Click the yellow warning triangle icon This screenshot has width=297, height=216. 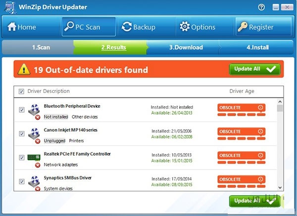(x=24, y=70)
